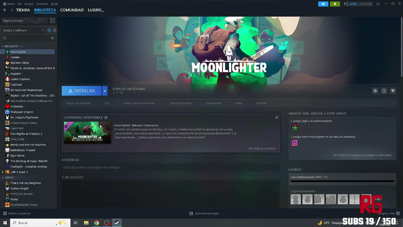403x227 pixels.
Task: Click the magnifier search icon in sidebar
Action: [4, 38]
